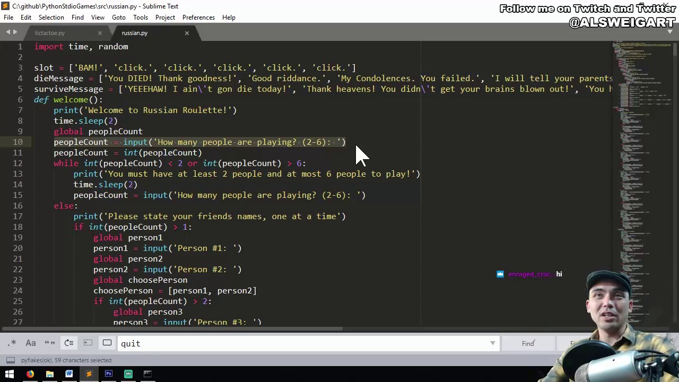
Task: Open the Selection menu
Action: click(x=51, y=18)
